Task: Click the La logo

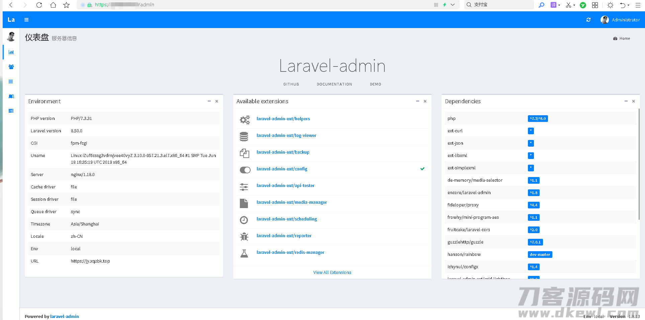Action: point(11,20)
